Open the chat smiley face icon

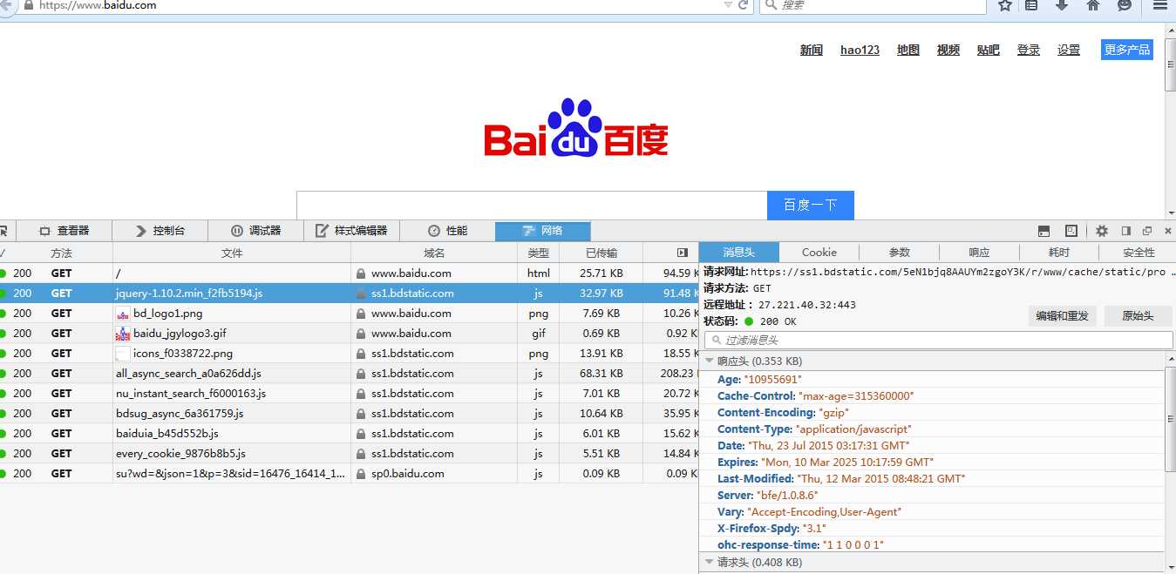click(1125, 5)
